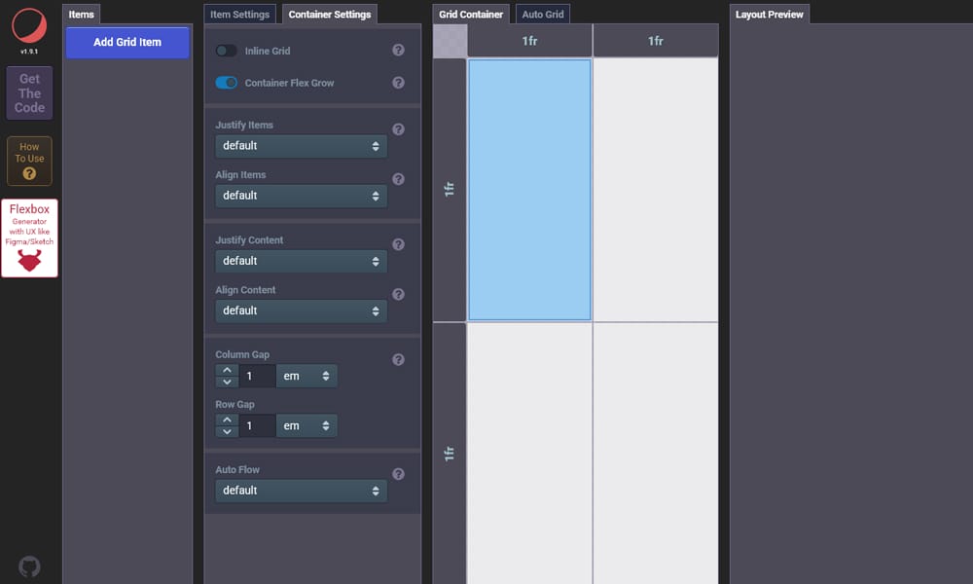
Task: Click the help icon beside Column Gap
Action: point(398,359)
